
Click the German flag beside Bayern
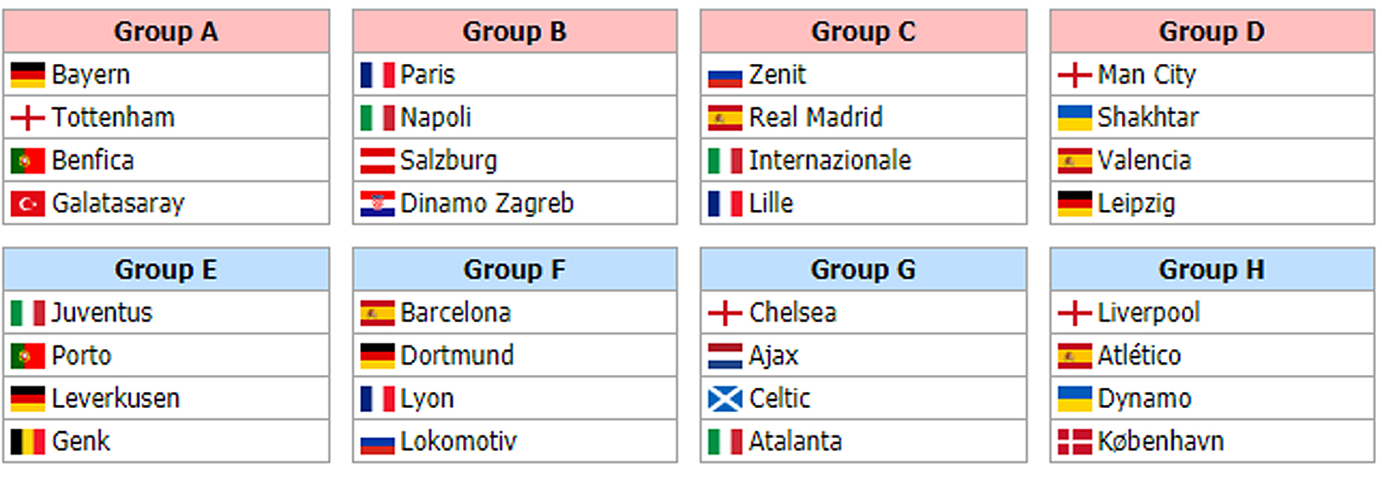pyautogui.click(x=28, y=75)
